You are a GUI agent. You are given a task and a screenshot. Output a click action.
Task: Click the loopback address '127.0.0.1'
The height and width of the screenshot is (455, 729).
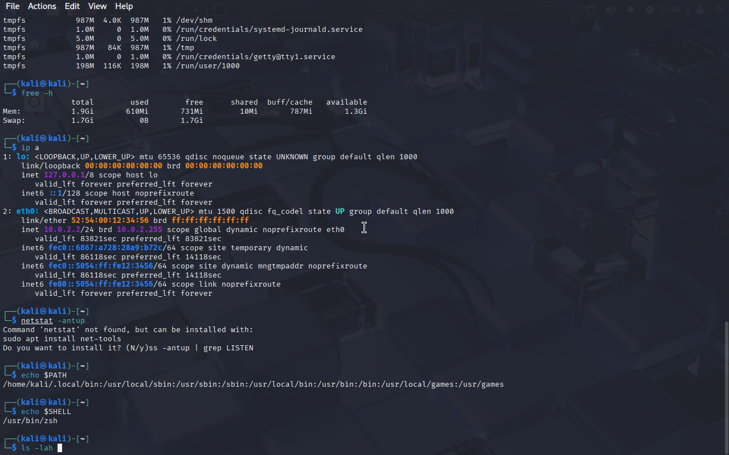[64, 175]
